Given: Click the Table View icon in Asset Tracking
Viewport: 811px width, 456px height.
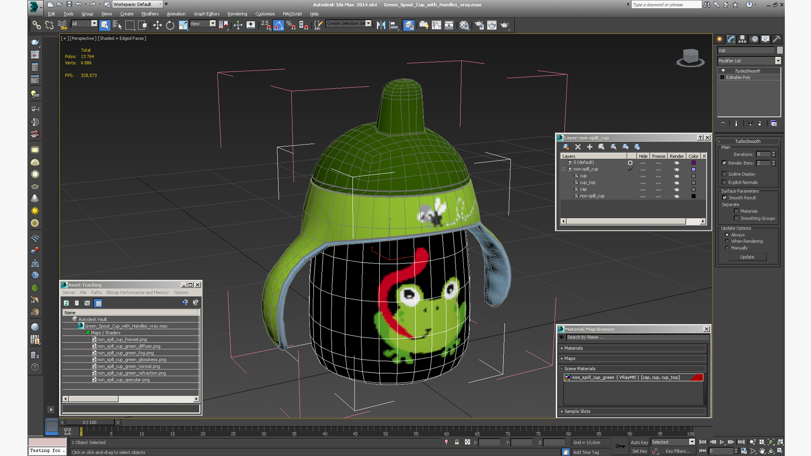Looking at the screenshot, I should pos(98,303).
